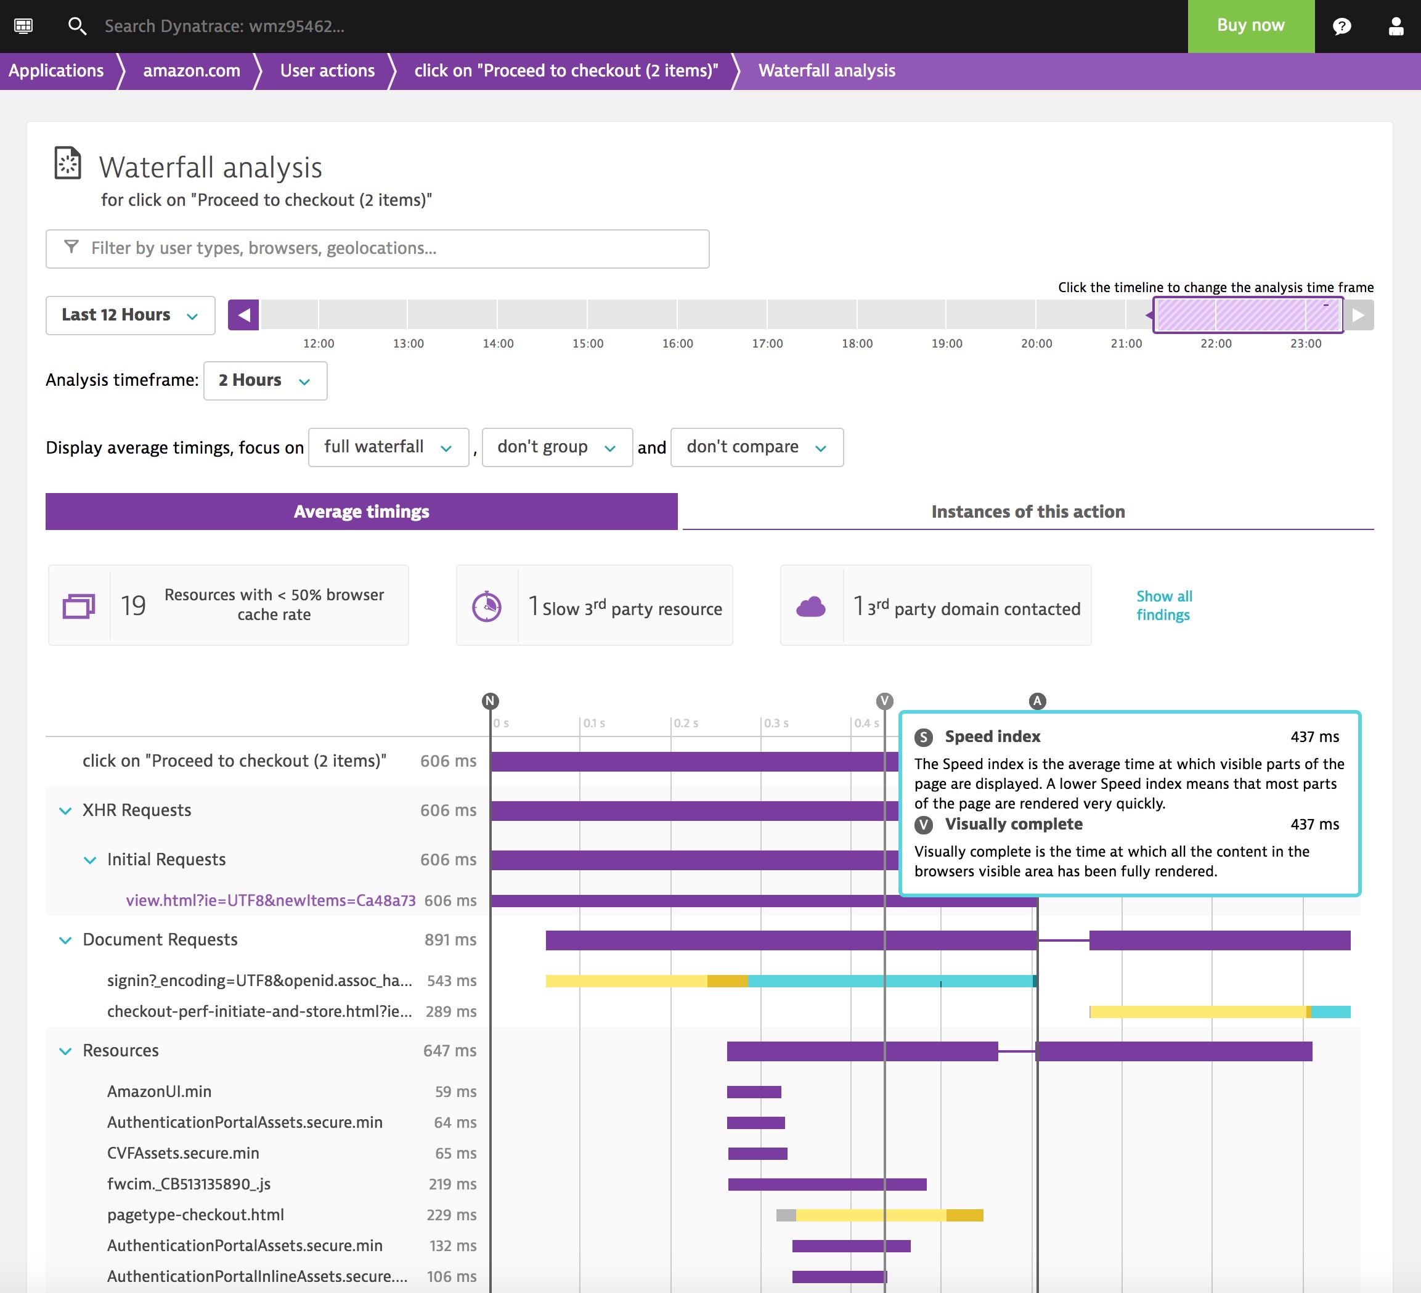
Task: Open the Last 12 Hours dropdown
Action: click(x=131, y=314)
